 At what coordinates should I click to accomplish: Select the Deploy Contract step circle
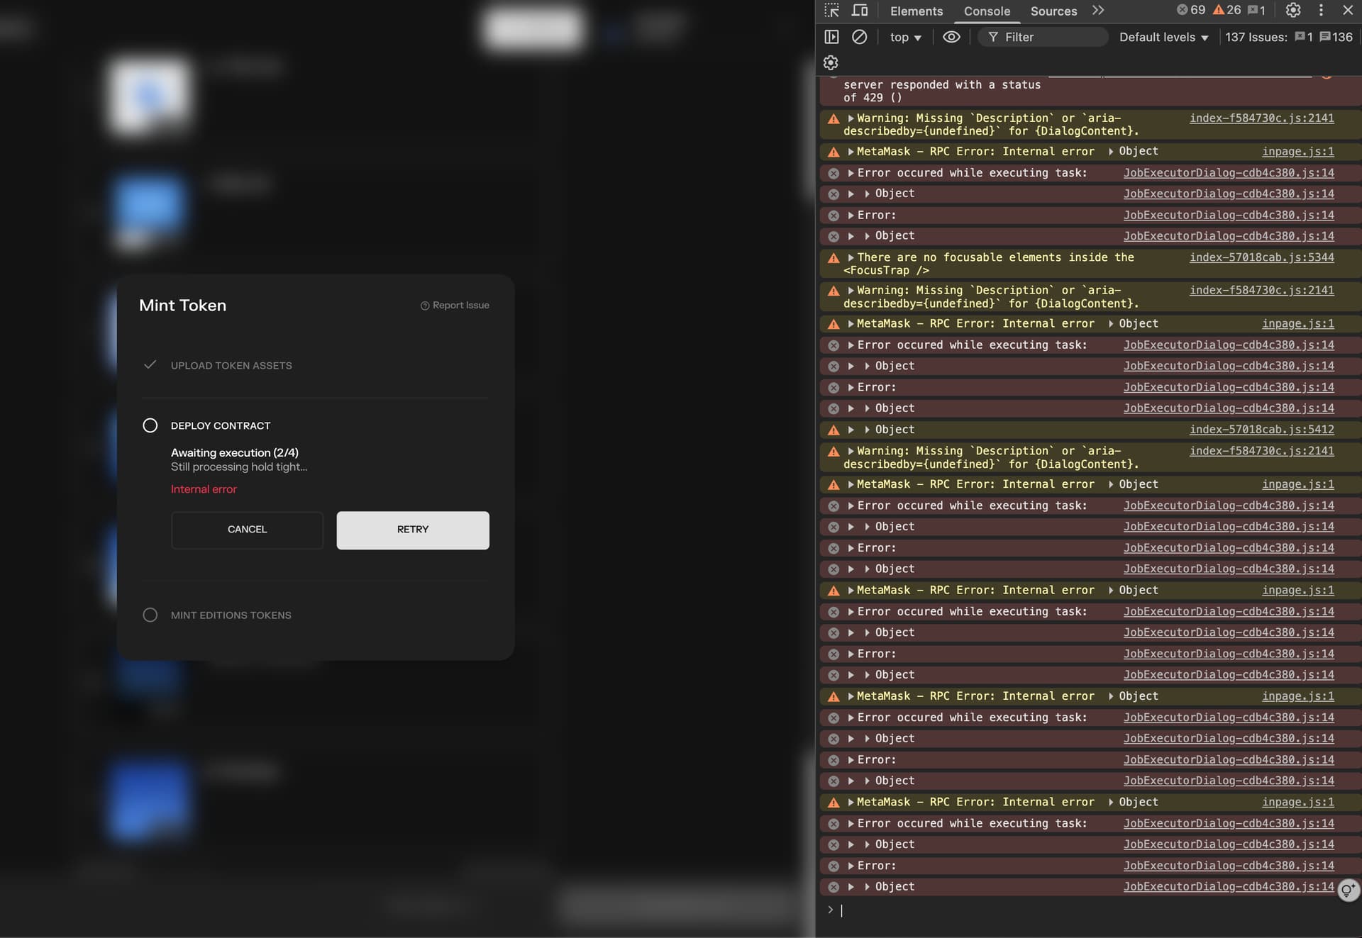click(x=150, y=425)
